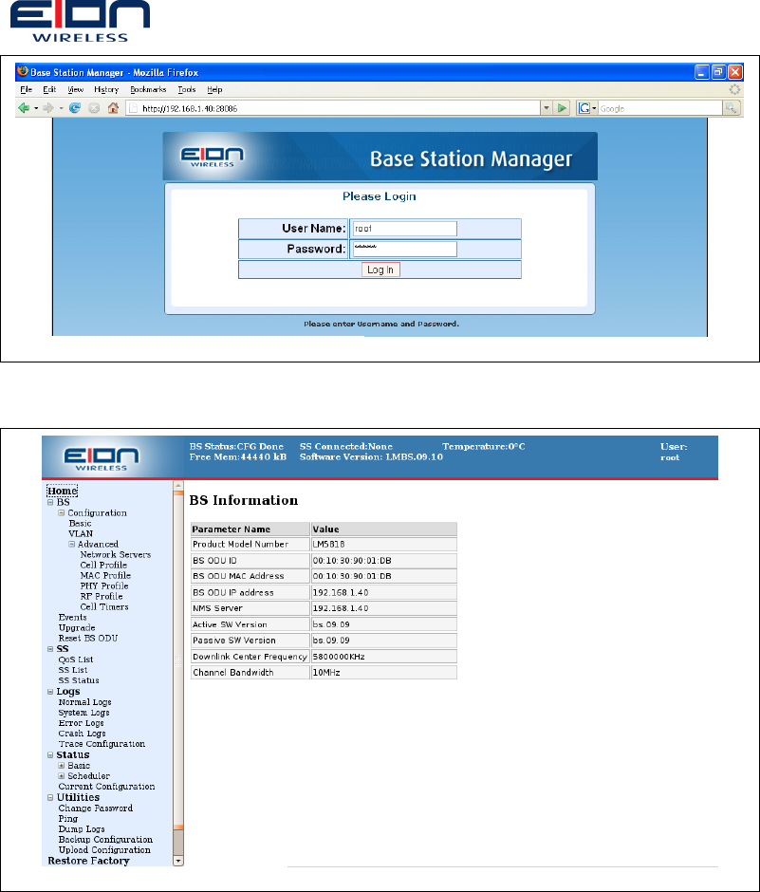Open MAC Profile page
Viewport: 760px width, 892px height.
(105, 575)
